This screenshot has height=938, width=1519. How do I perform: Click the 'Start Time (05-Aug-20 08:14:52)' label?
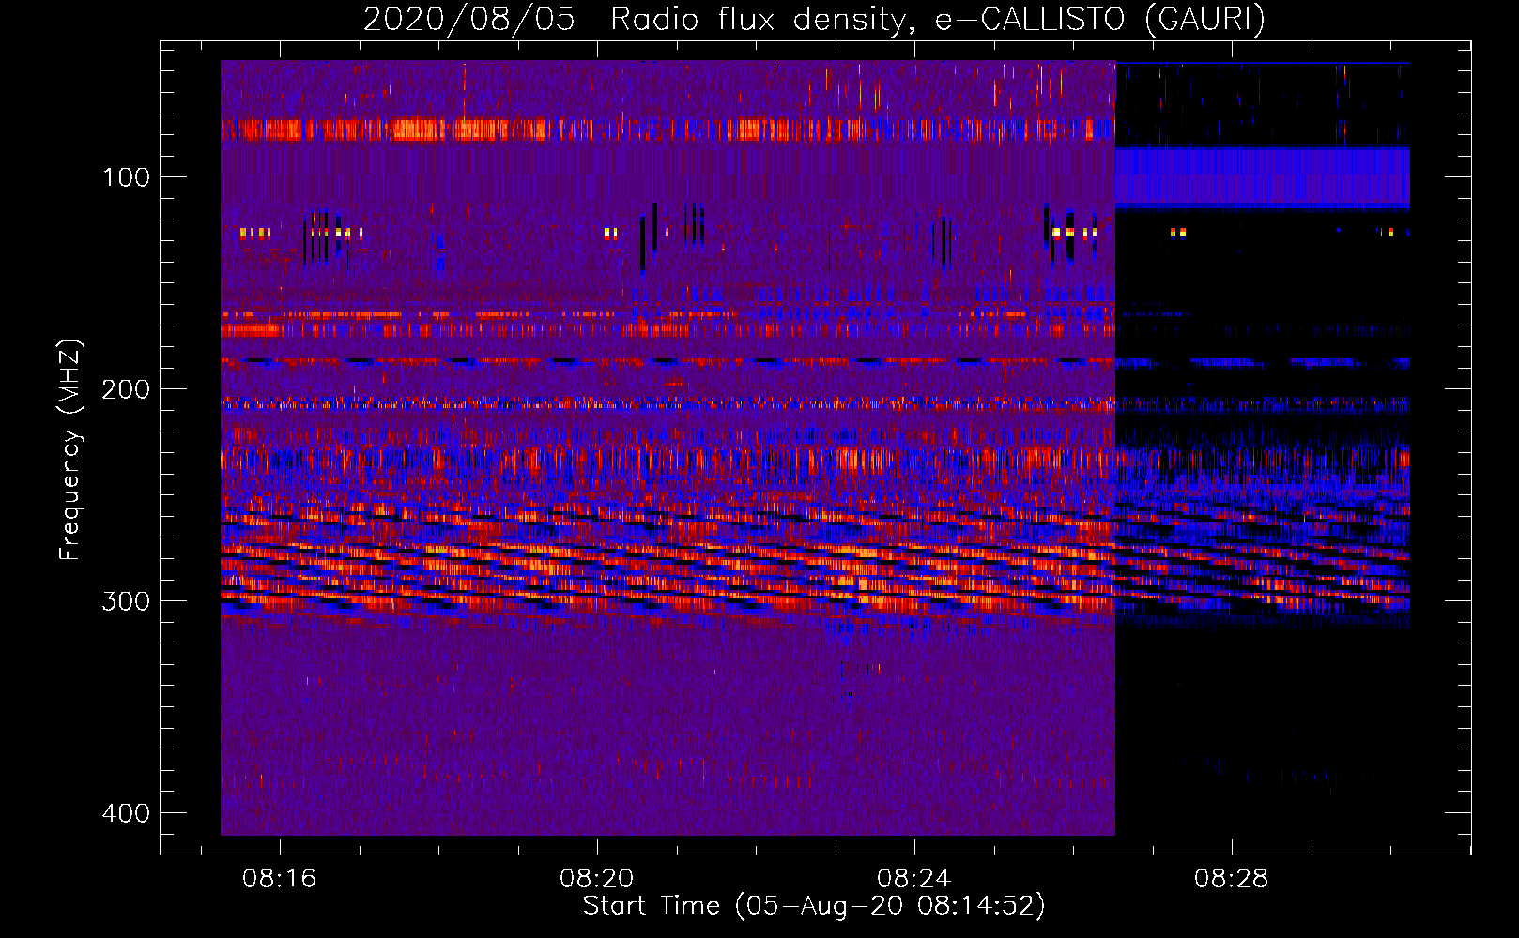click(814, 906)
